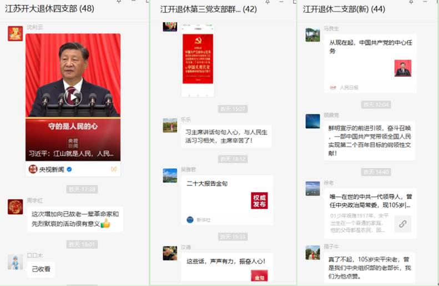Click the 新华社 source logo icon
This screenshot has height=286, width=439.
click(190, 220)
